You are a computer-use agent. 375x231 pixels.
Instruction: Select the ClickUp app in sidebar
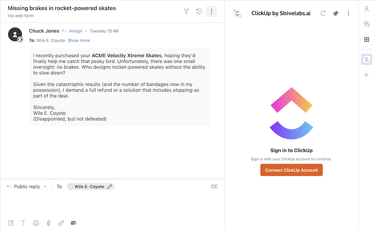point(367,59)
